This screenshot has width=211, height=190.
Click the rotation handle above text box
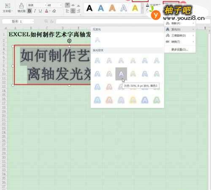[69, 41]
